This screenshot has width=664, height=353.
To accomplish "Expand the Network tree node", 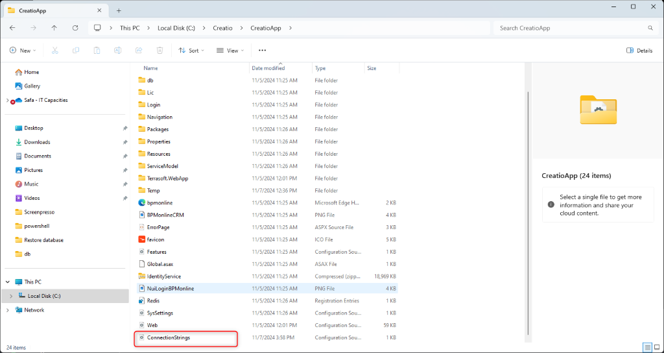I will tap(7, 310).
